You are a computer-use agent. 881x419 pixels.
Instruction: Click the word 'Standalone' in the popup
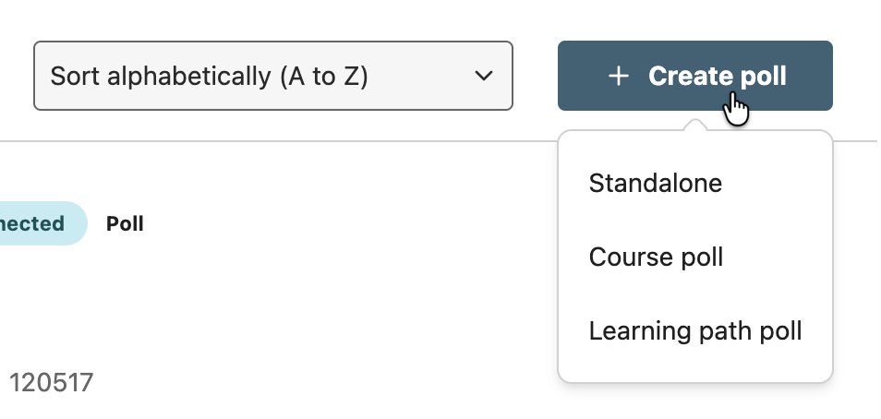click(x=656, y=183)
